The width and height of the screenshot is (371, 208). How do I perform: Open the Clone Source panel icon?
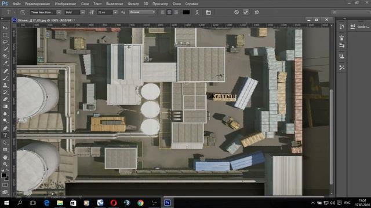[x=341, y=56]
